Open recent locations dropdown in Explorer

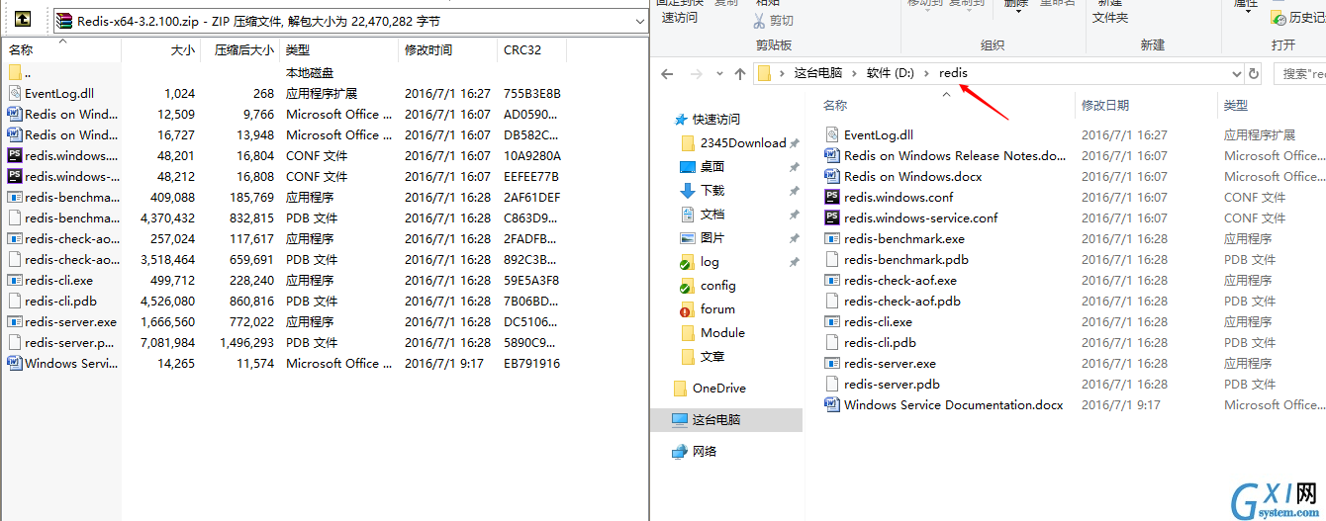[x=718, y=74]
